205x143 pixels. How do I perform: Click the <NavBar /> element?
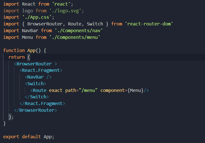coord(38,77)
